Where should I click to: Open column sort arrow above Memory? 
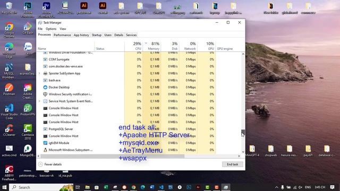(x=146, y=43)
